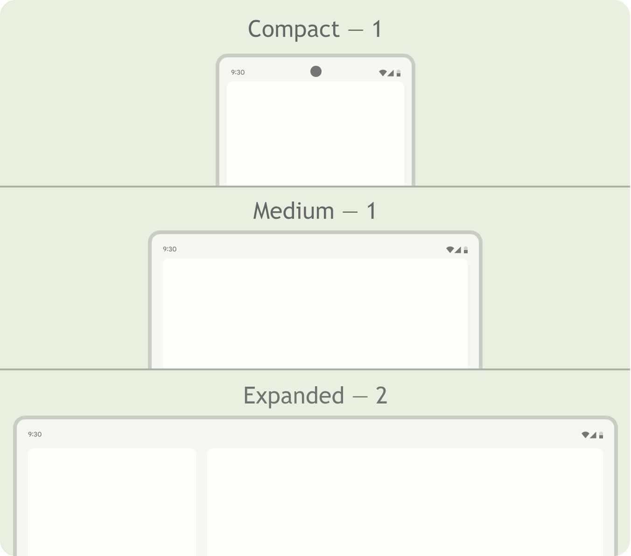The height and width of the screenshot is (556, 631).
Task: Select the "Compact — 1" heading
Action: pyautogui.click(x=315, y=29)
